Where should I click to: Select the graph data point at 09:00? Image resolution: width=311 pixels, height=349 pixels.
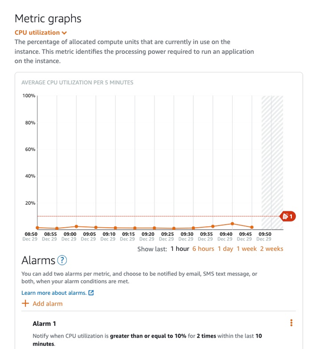(x=76, y=226)
